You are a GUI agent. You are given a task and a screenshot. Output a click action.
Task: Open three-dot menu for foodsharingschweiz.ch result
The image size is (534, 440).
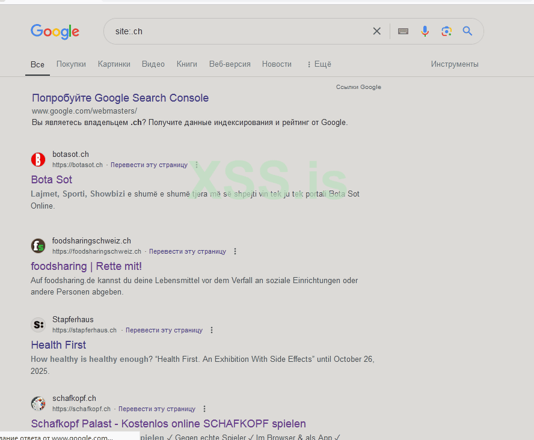point(235,251)
